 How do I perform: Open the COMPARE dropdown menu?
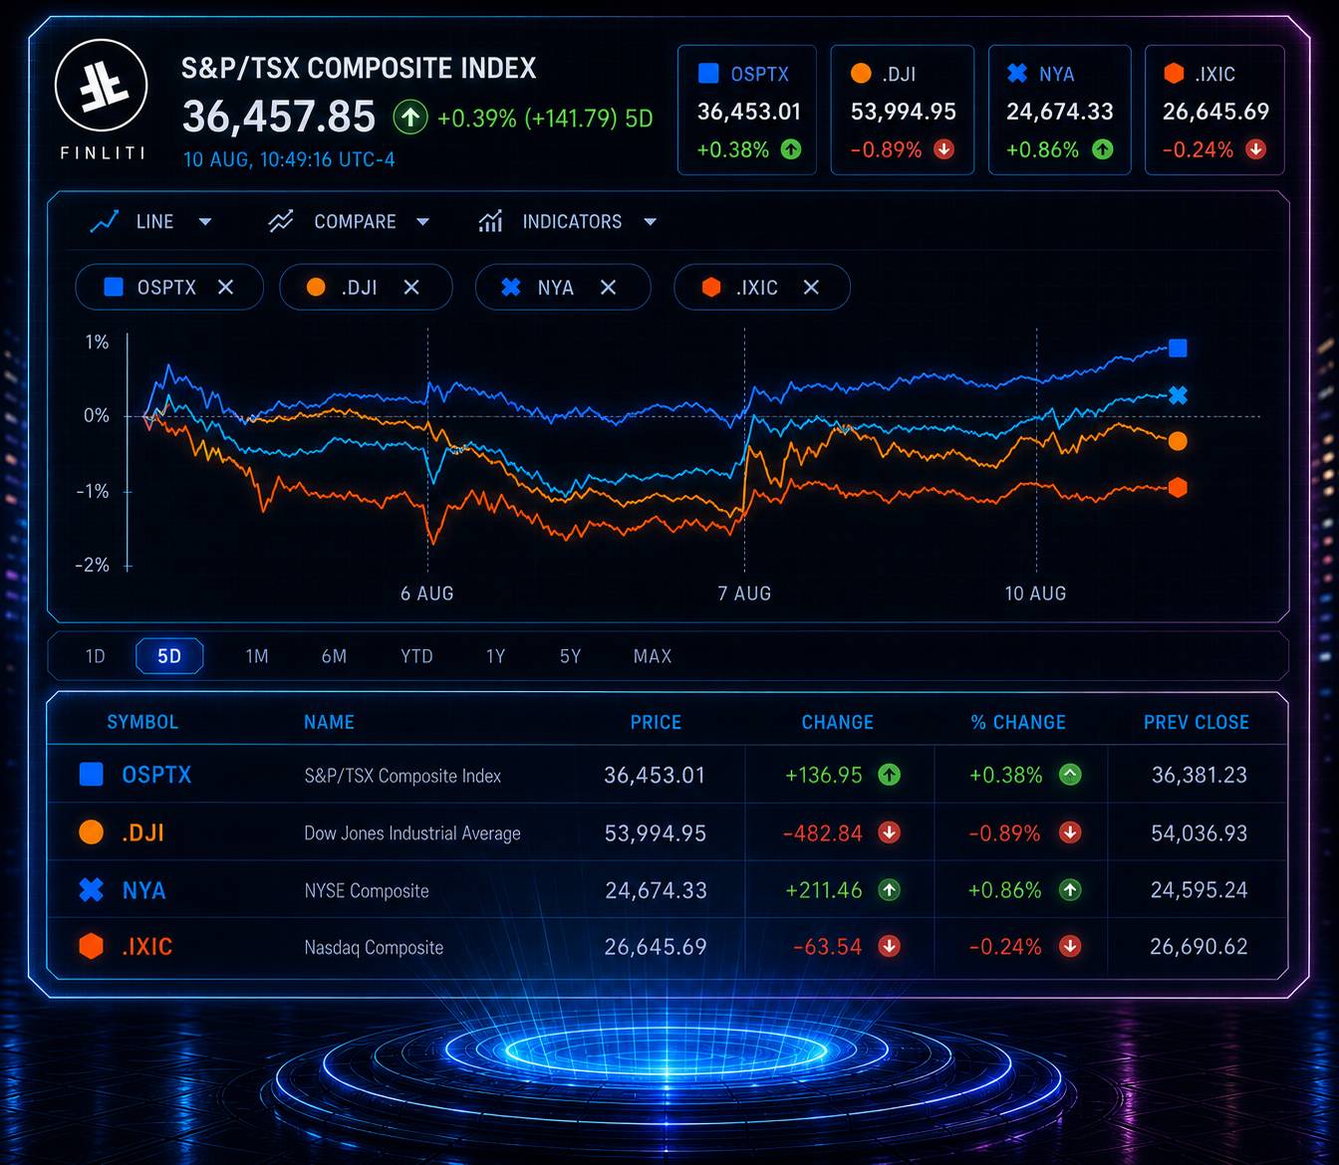coord(422,222)
